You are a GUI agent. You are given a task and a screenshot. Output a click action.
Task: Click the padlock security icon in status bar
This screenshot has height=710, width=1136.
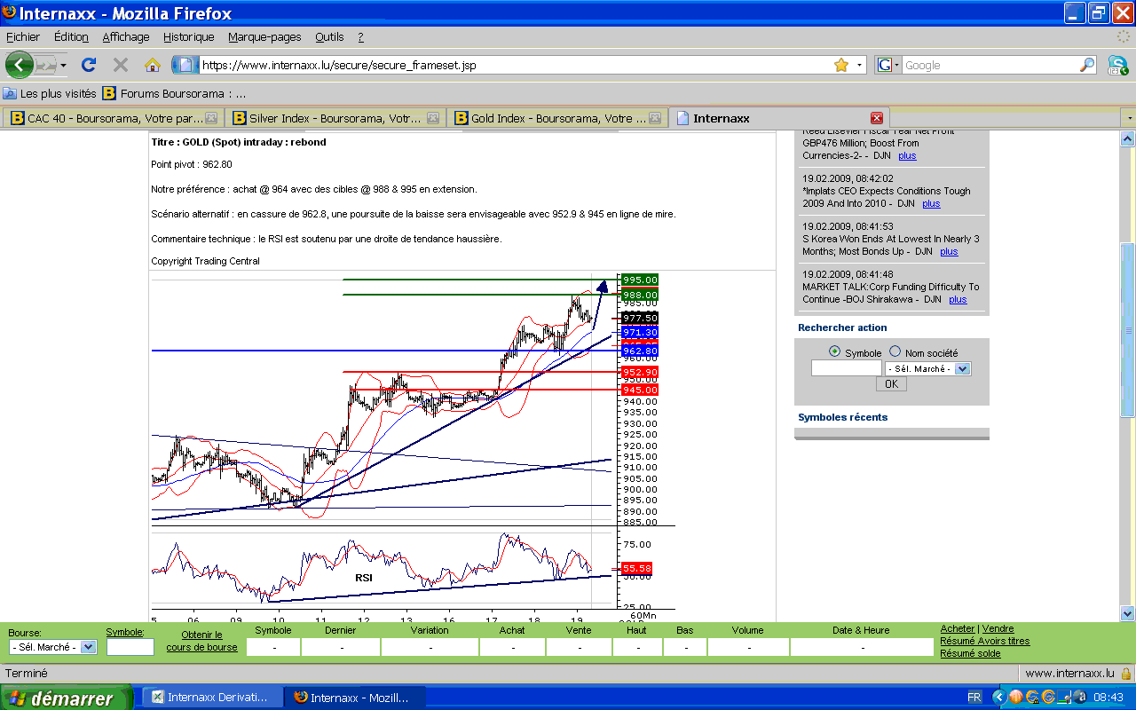pyautogui.click(x=1125, y=674)
